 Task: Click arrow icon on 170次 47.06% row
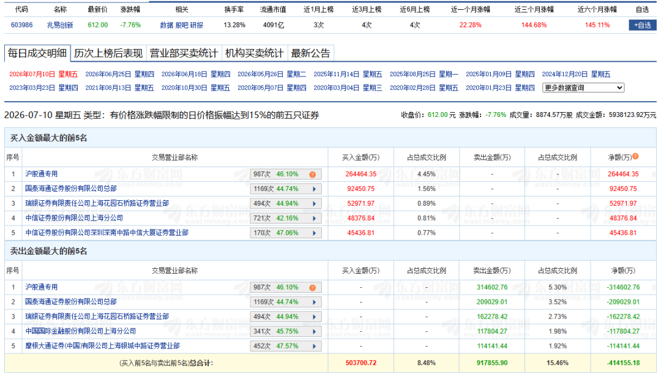(314, 233)
